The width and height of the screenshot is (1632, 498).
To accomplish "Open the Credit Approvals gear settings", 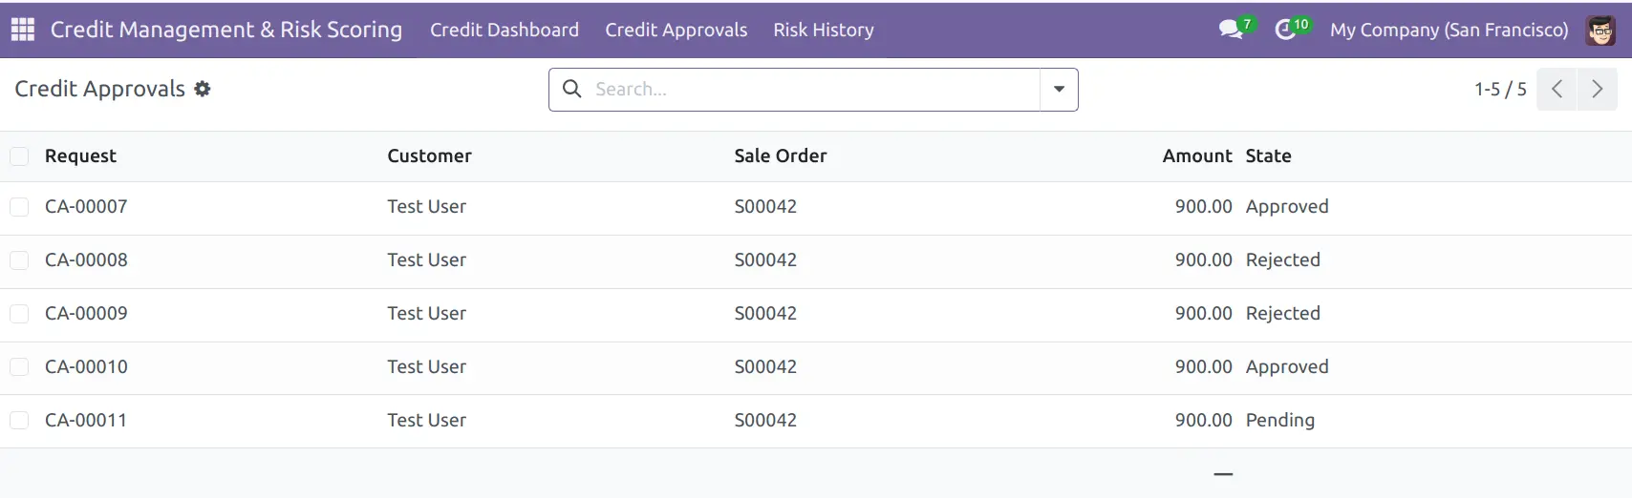I will click(203, 89).
